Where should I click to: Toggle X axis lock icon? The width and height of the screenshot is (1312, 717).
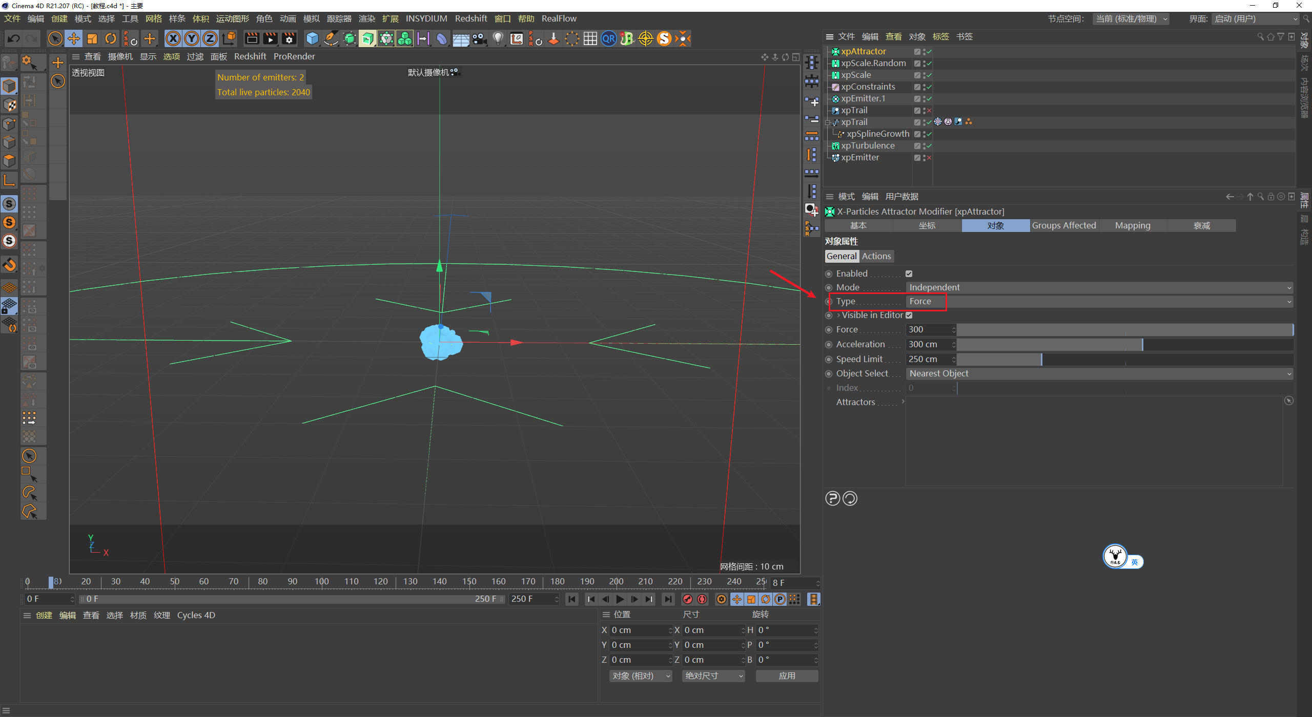pos(173,38)
